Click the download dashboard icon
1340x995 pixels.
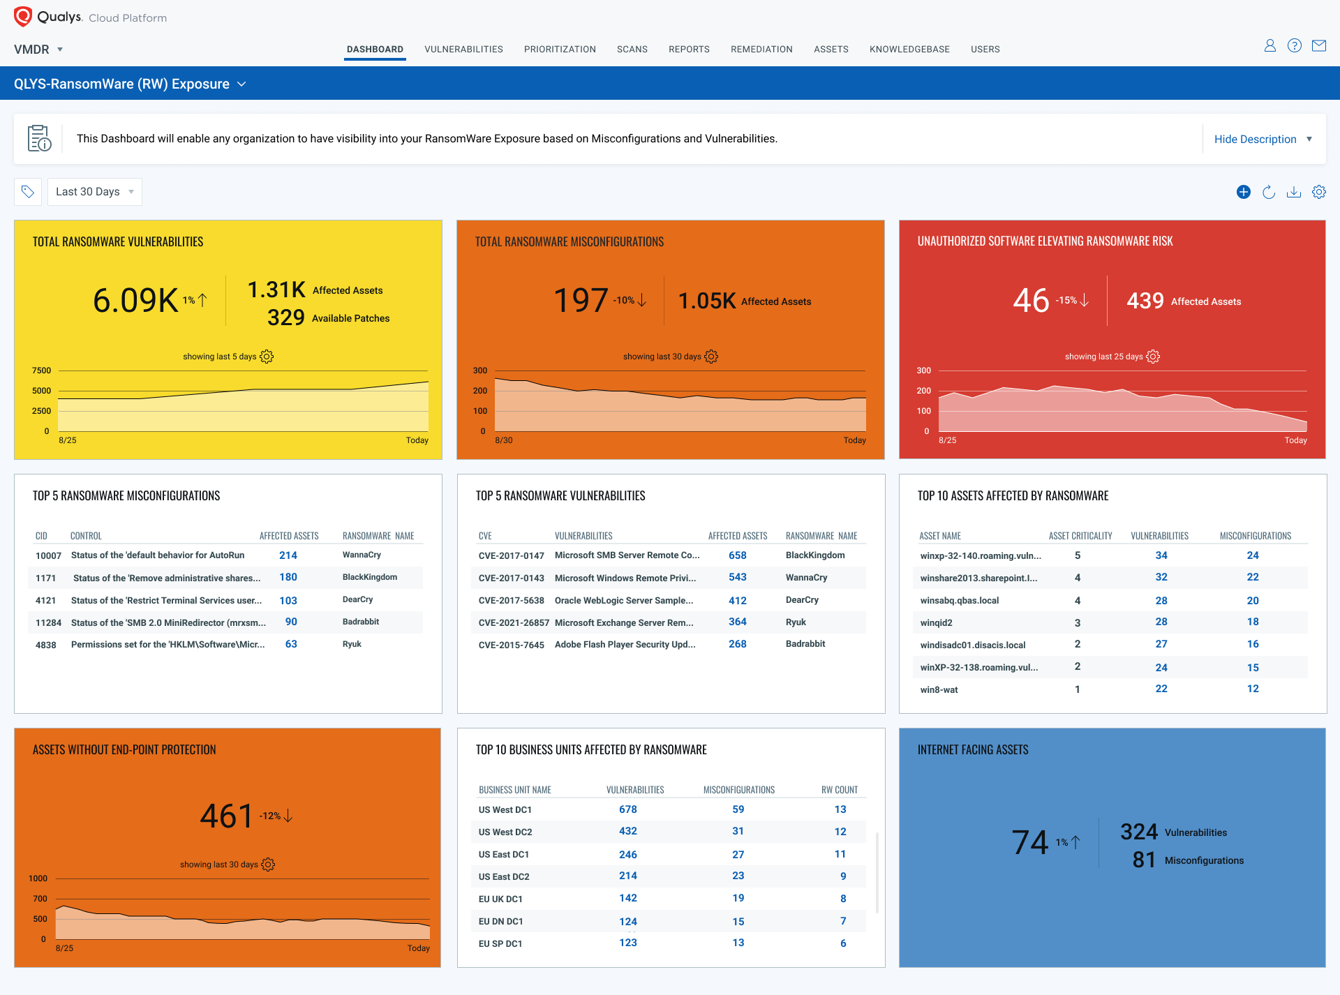pos(1294,192)
